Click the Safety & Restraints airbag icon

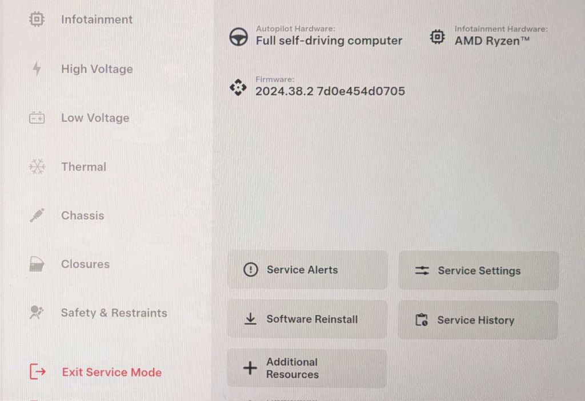[36, 313]
